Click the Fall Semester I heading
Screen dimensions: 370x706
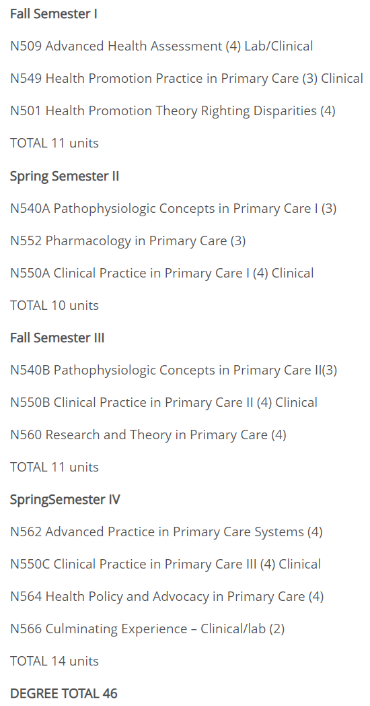click(x=54, y=14)
